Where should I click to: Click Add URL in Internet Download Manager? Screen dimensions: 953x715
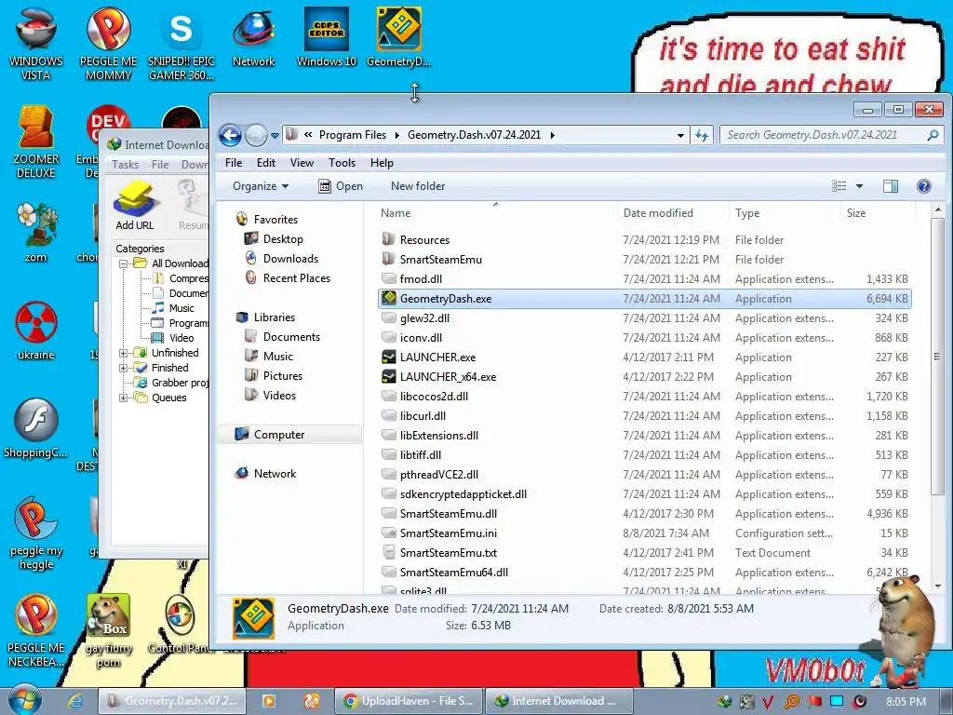click(135, 206)
